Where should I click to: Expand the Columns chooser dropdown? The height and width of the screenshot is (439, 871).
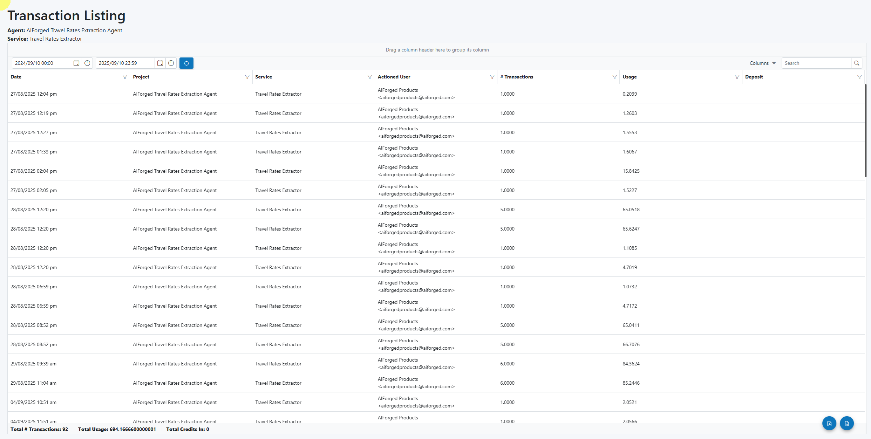(x=763, y=63)
